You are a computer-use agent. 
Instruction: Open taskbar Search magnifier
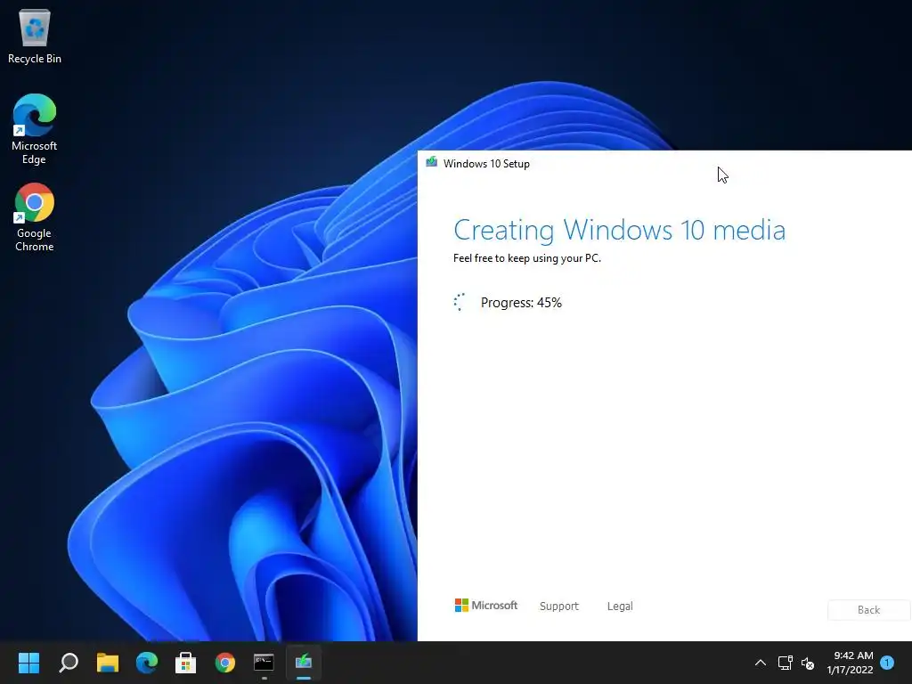pos(69,662)
